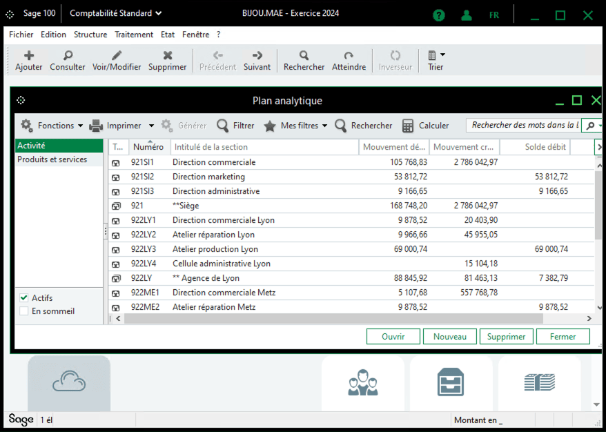Open the green help question mark icon

click(439, 15)
